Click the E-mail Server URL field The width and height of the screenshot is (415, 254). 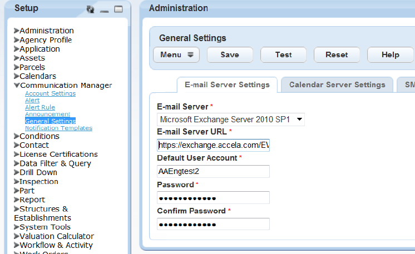pyautogui.click(x=214, y=145)
